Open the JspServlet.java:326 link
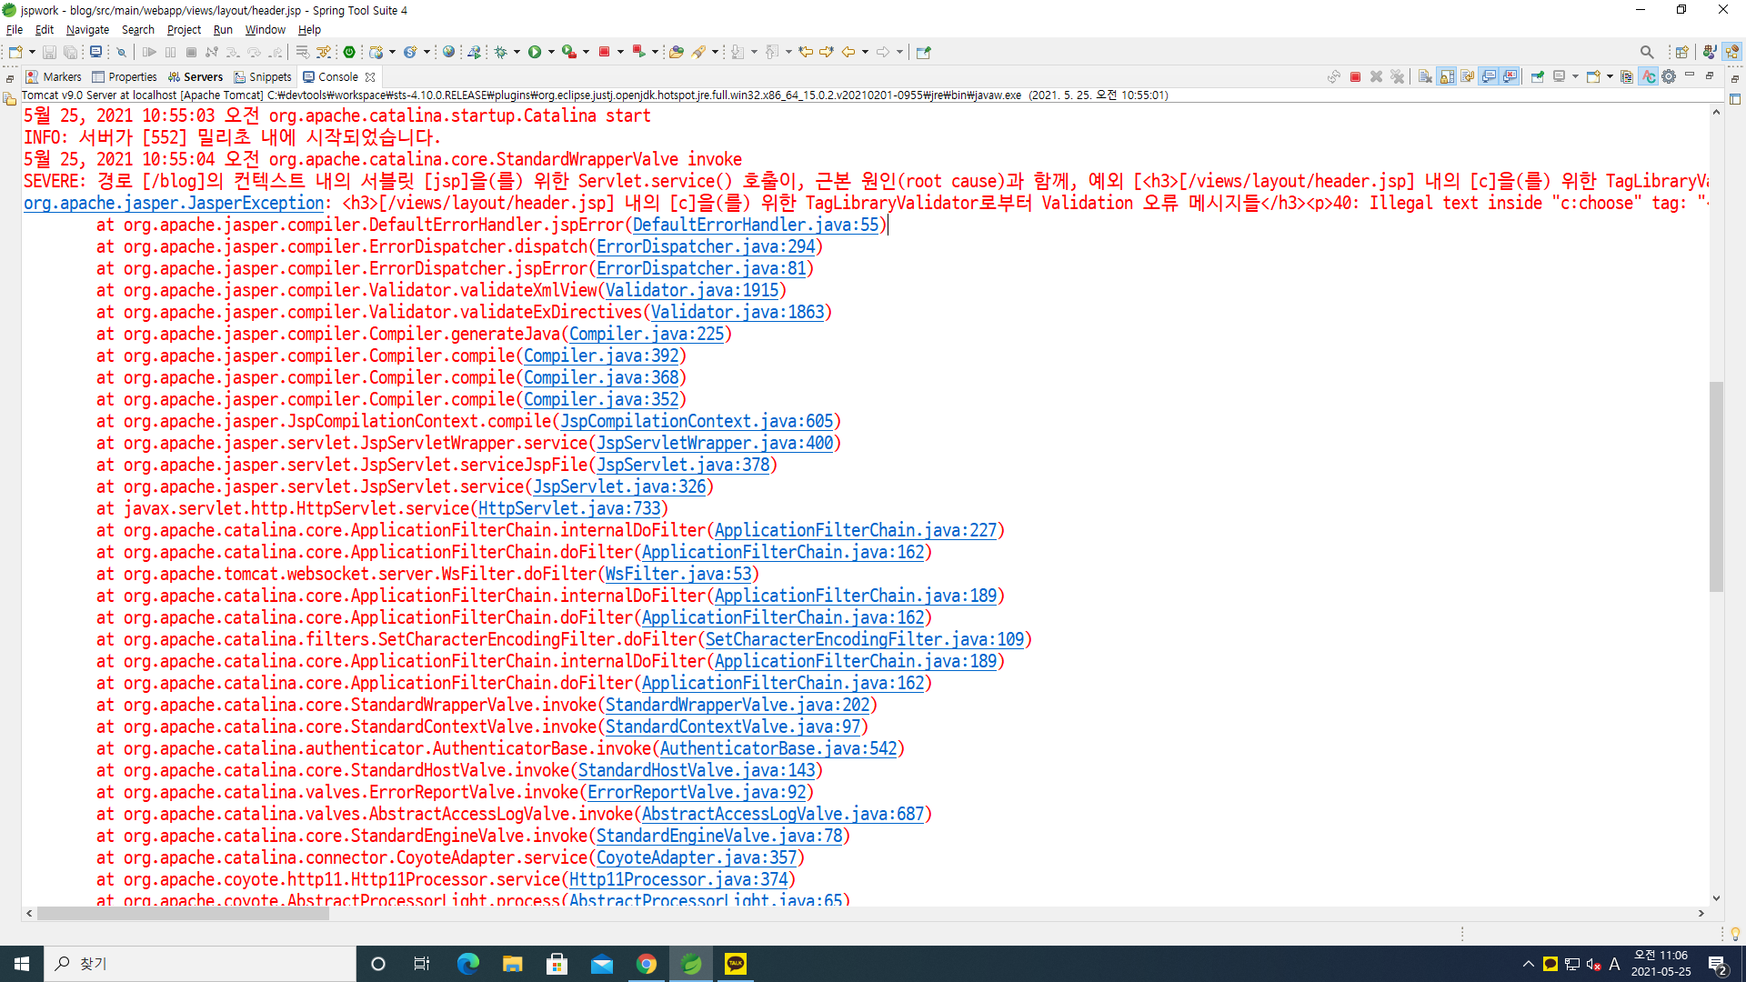The height and width of the screenshot is (982, 1746). click(x=619, y=486)
